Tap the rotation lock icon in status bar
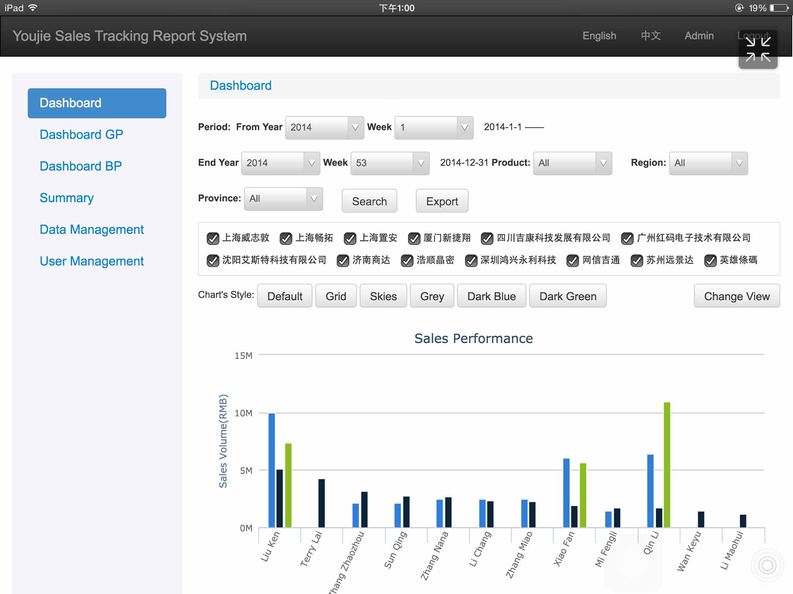The image size is (793, 594). (x=739, y=8)
